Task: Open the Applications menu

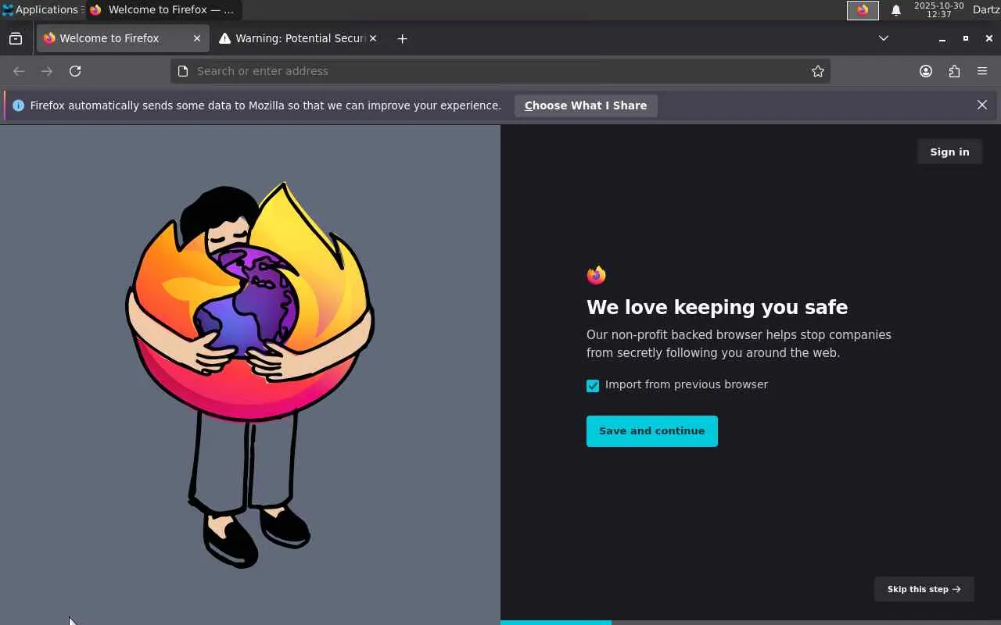Action: point(41,10)
